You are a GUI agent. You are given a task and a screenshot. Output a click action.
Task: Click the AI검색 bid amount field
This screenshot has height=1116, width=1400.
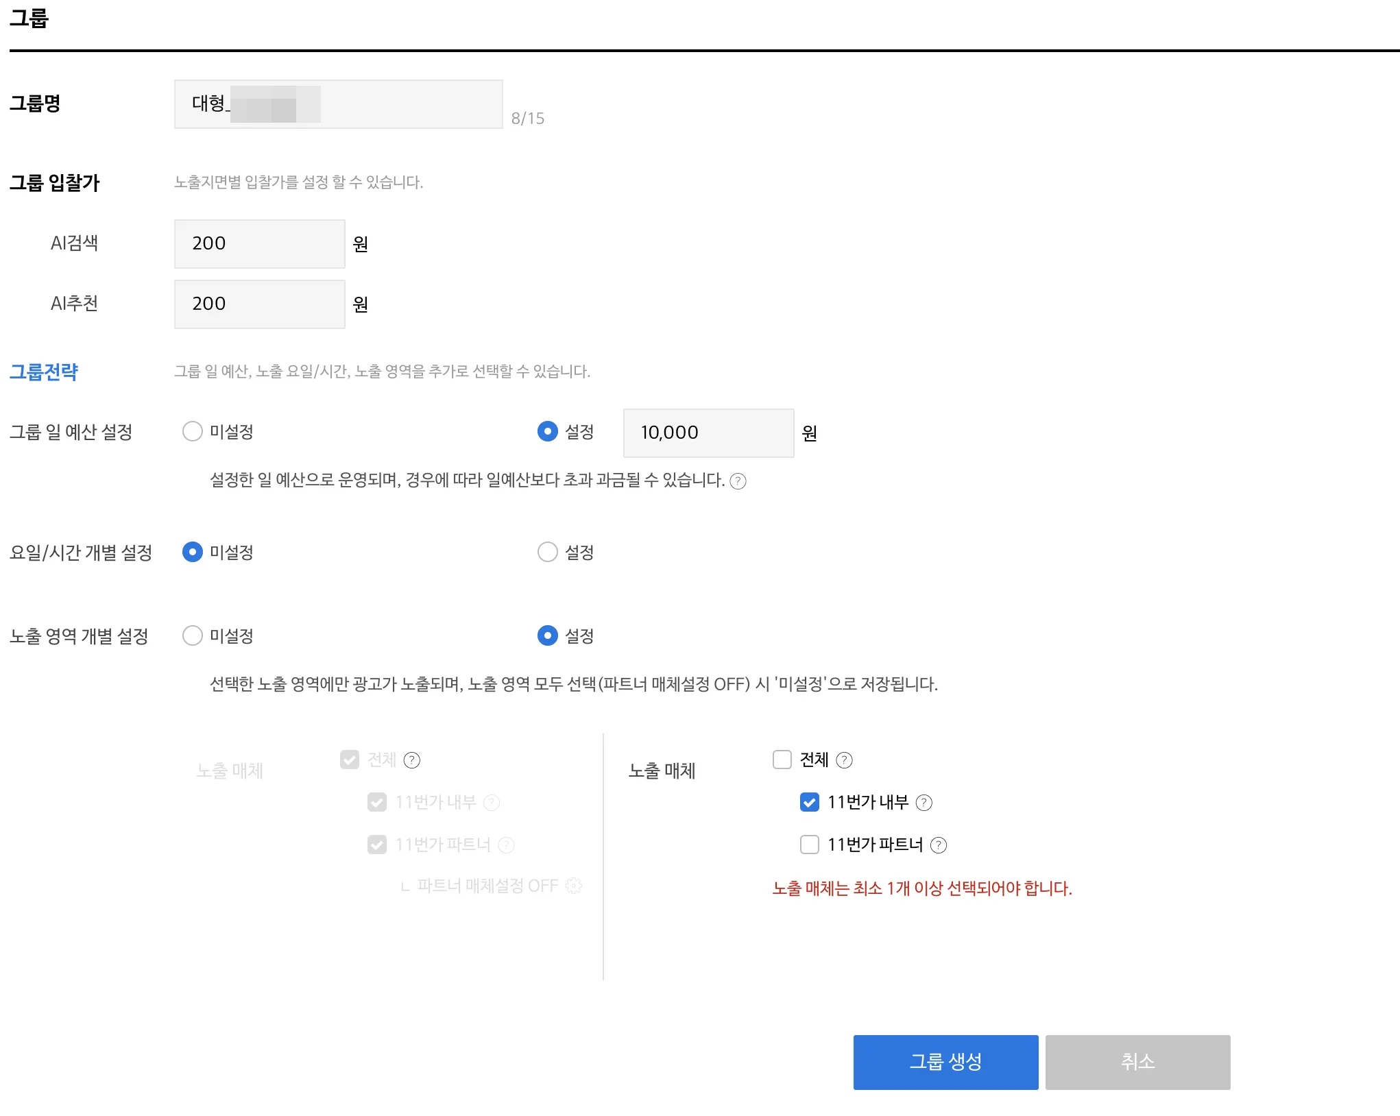pos(259,244)
